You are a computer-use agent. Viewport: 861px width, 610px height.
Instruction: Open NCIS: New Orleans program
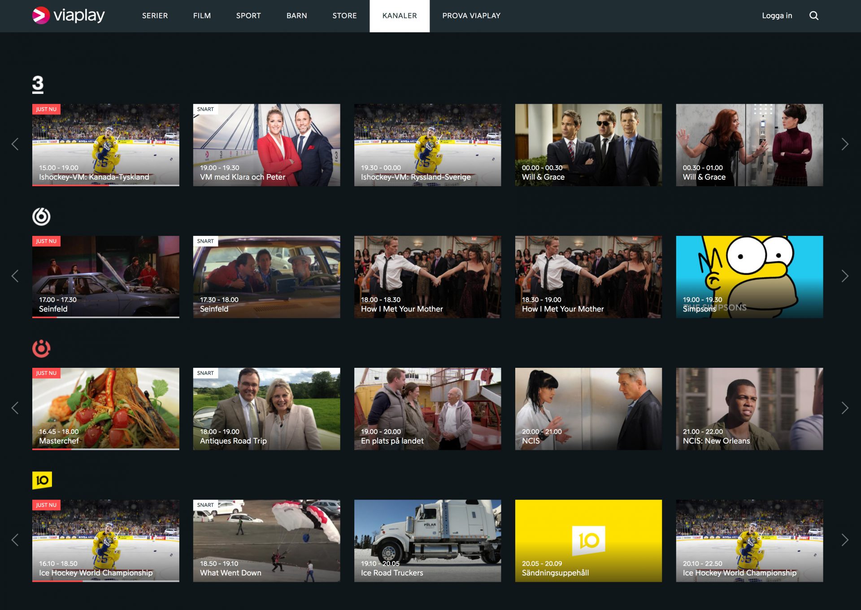coord(750,409)
